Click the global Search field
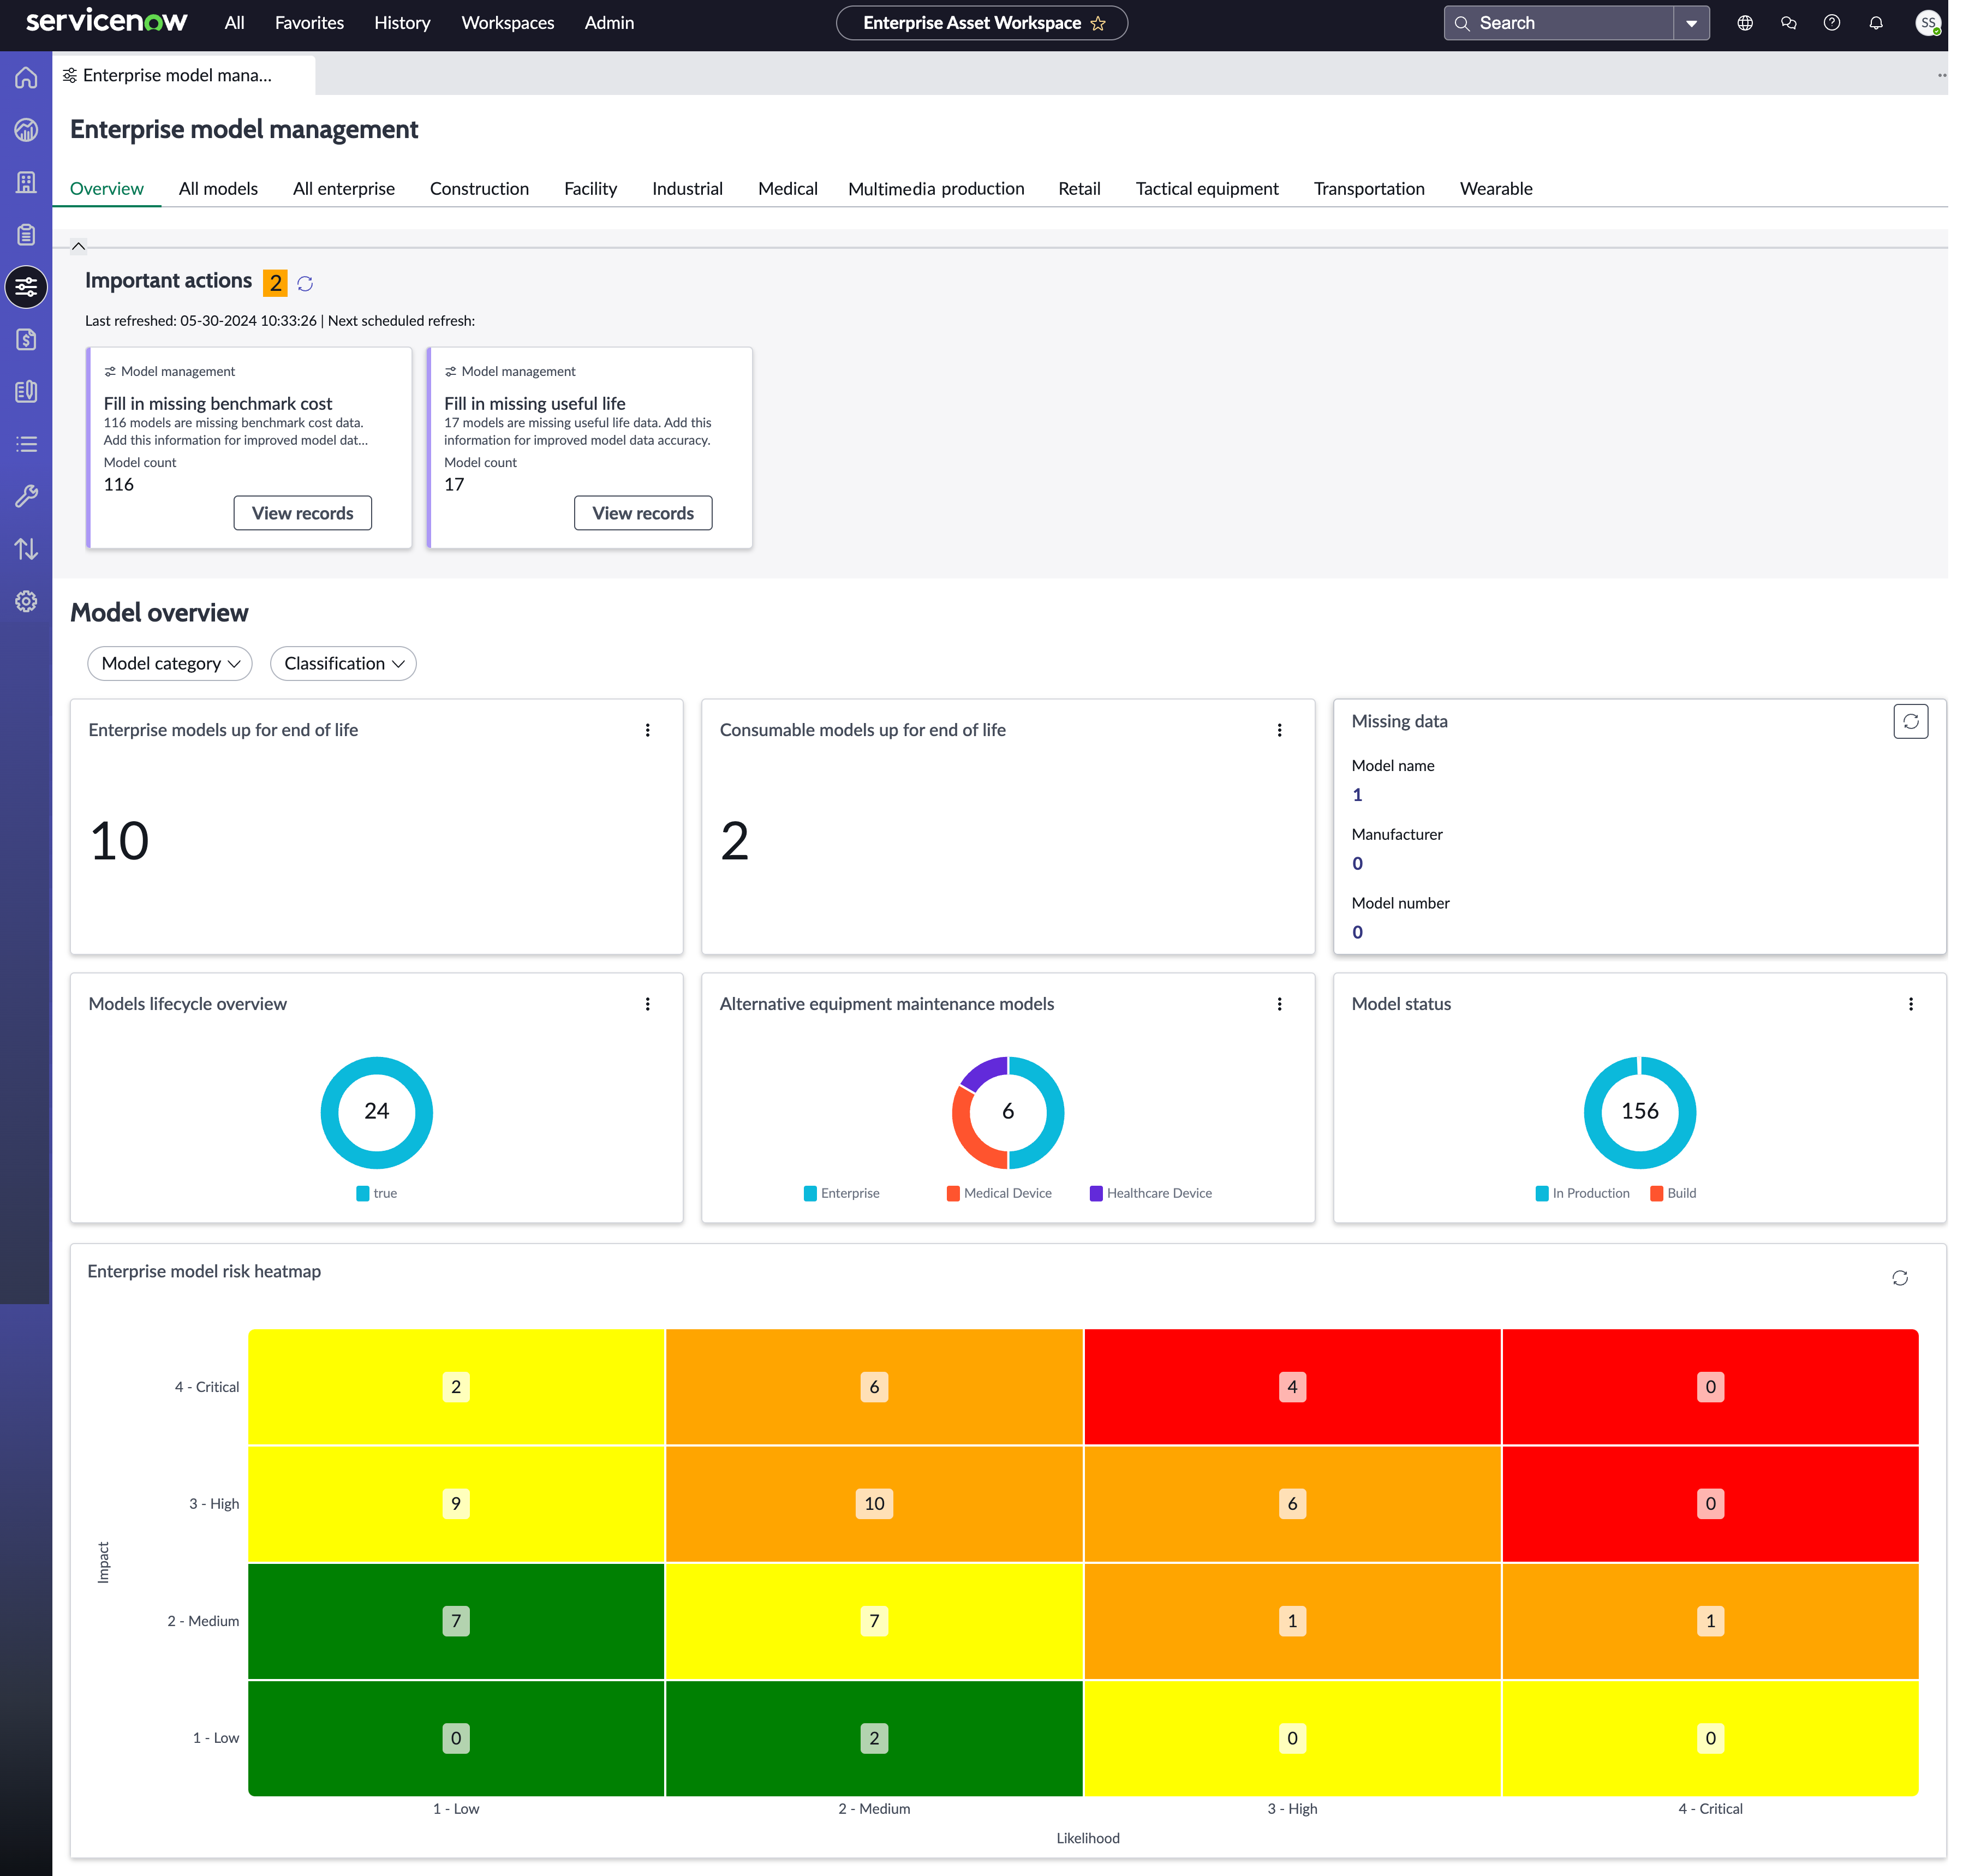This screenshot has height=1876, width=1963. tap(1558, 23)
